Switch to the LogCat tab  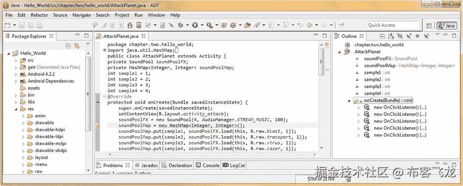[234, 165]
